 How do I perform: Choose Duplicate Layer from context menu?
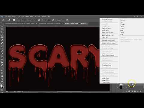pos(106,28)
